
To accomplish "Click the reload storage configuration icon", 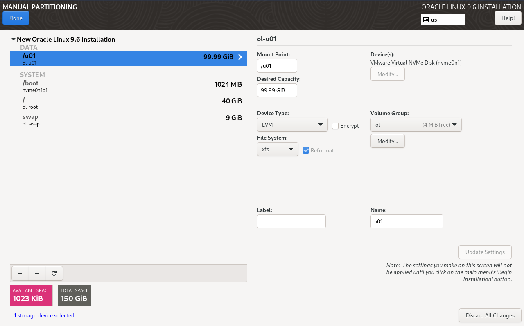I will [x=54, y=273].
